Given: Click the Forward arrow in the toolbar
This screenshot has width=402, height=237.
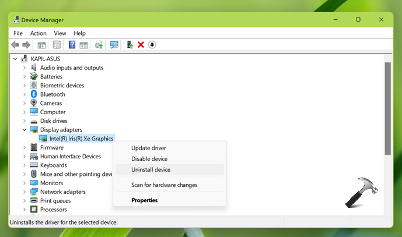Looking at the screenshot, I should (26, 45).
